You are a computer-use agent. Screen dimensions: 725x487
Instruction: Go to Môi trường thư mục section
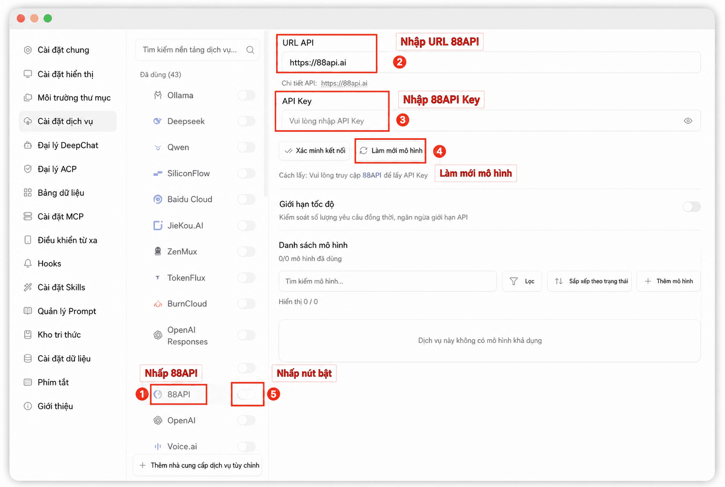[x=68, y=98]
